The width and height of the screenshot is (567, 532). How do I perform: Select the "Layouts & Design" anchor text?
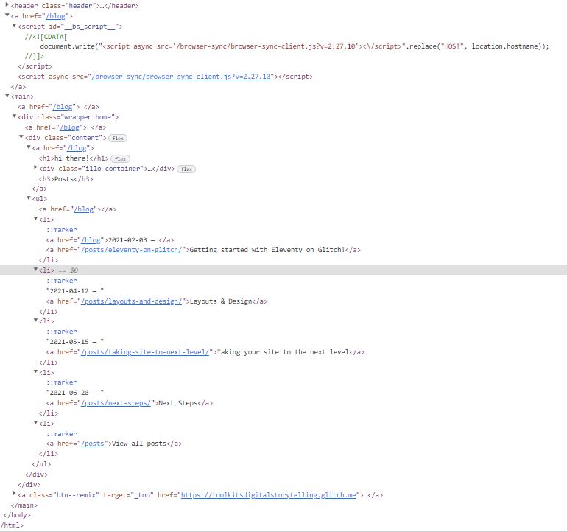click(221, 301)
